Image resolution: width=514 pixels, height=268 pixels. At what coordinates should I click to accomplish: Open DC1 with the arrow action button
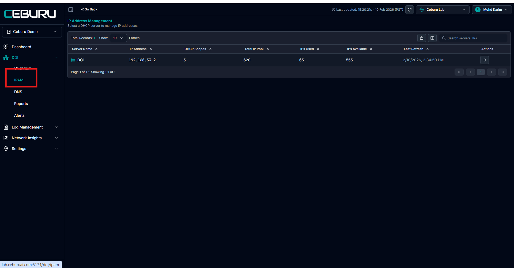tap(485, 60)
